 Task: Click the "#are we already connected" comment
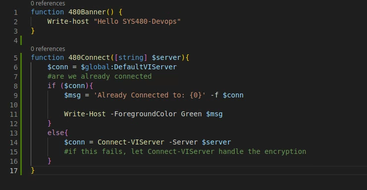tap(100, 76)
